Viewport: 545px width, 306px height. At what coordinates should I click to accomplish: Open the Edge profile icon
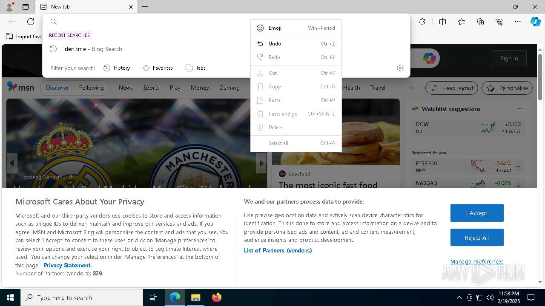pos(9,7)
